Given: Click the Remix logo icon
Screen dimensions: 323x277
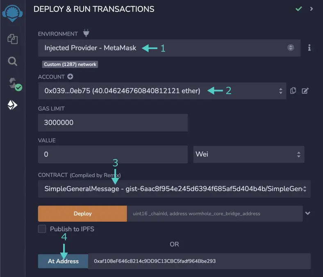Looking at the screenshot, I should (12, 14).
